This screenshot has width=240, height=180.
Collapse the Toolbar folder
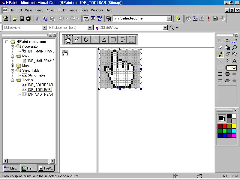point(12,80)
